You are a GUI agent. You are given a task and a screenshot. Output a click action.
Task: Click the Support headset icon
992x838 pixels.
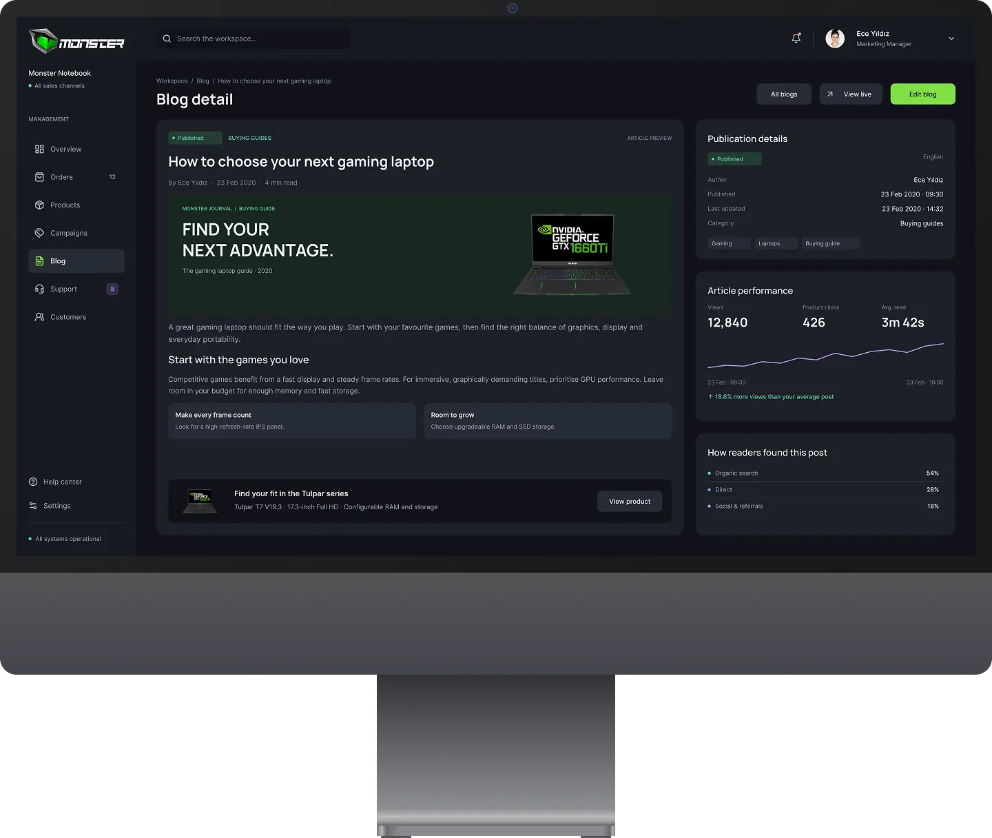point(39,289)
